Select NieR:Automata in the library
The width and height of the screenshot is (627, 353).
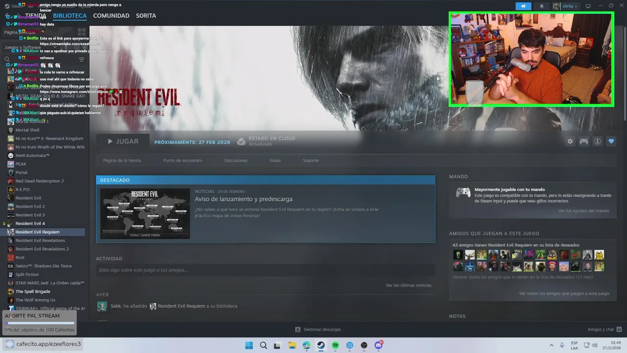(32, 155)
